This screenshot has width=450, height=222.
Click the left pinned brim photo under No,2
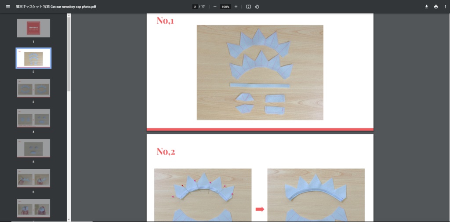[x=203, y=195]
